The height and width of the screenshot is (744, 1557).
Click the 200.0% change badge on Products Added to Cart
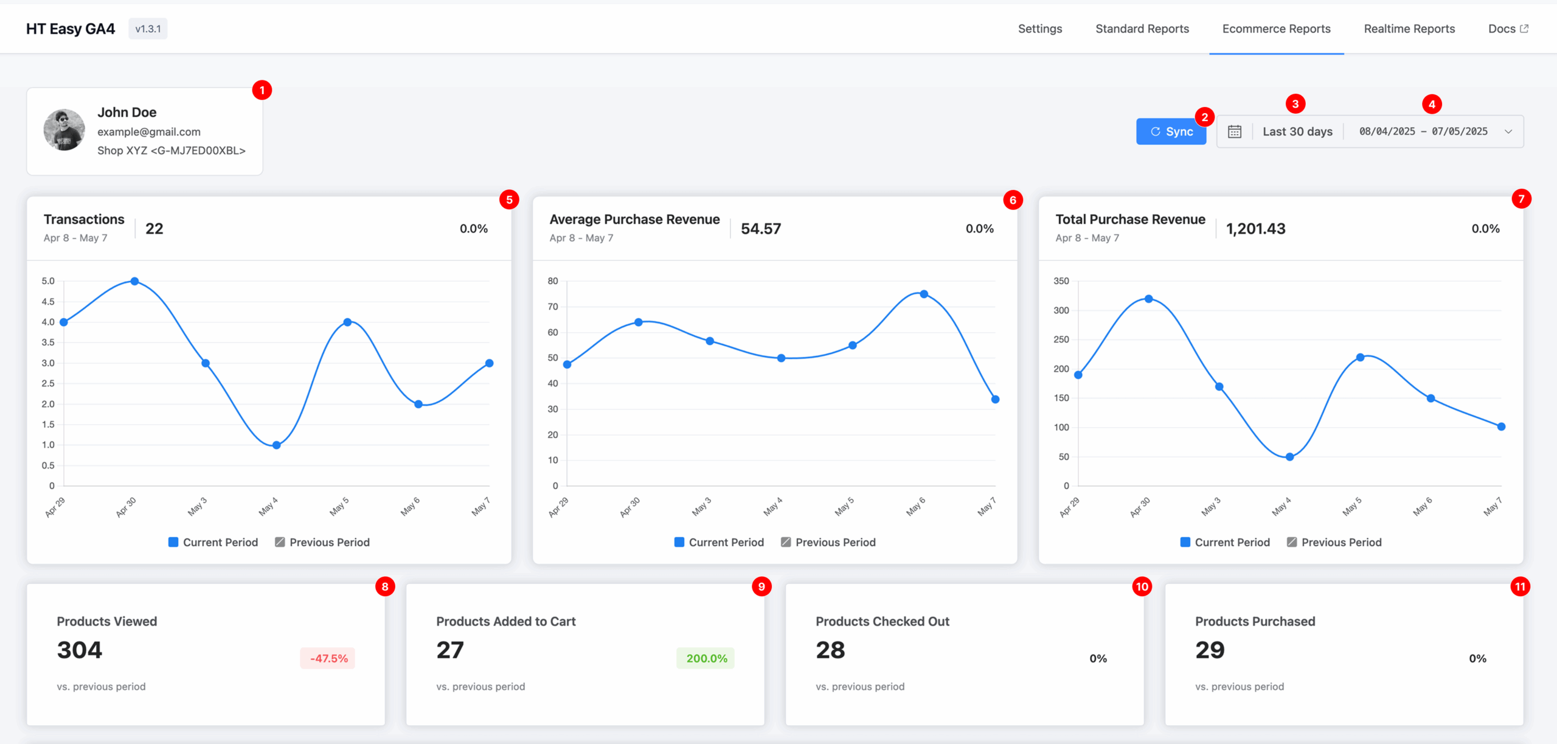[706, 658]
